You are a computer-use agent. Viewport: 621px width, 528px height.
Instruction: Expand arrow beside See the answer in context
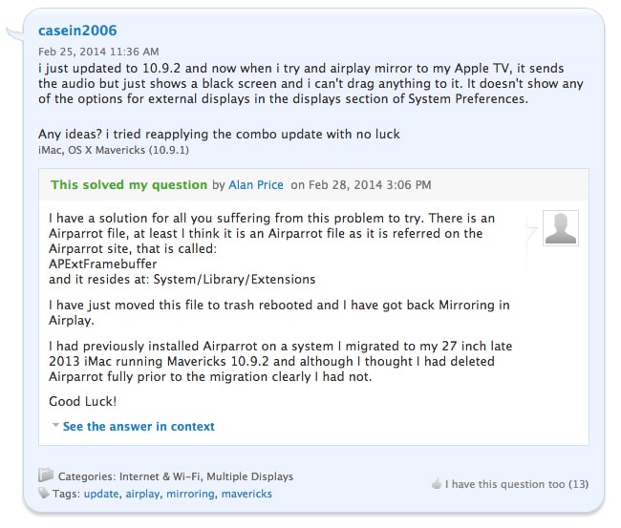click(x=55, y=425)
